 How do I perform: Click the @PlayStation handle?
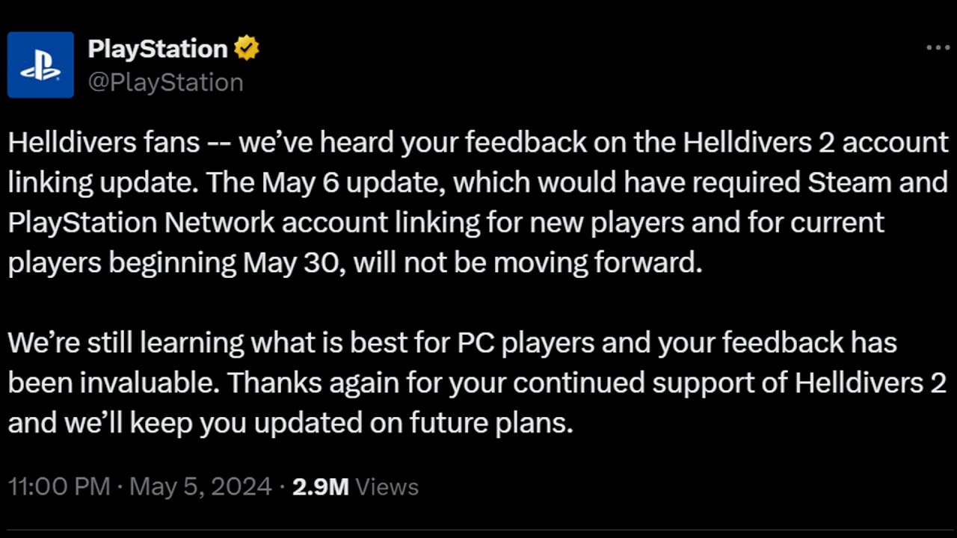tap(165, 82)
